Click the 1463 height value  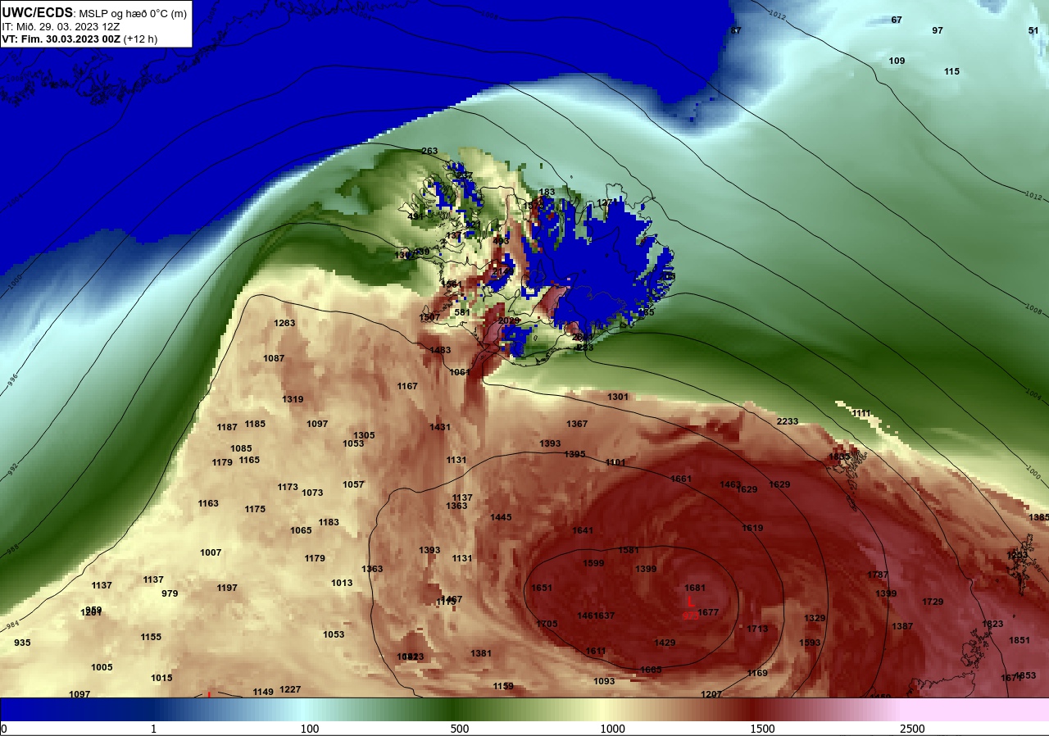(730, 484)
